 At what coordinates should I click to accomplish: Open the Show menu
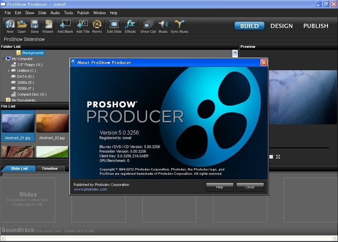click(30, 13)
